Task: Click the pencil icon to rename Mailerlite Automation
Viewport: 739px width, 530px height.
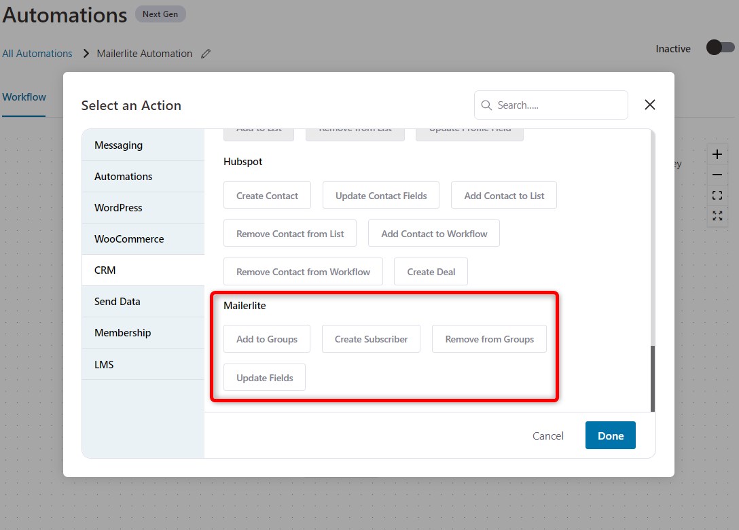Action: [206, 54]
